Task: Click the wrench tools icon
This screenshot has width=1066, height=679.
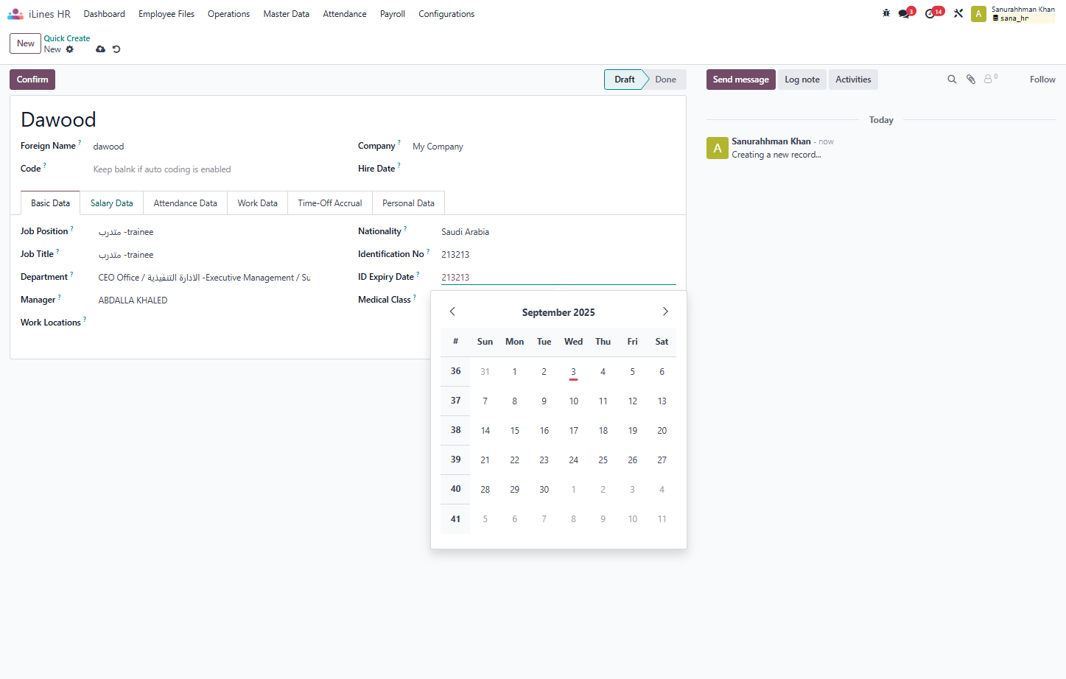Action: [958, 13]
